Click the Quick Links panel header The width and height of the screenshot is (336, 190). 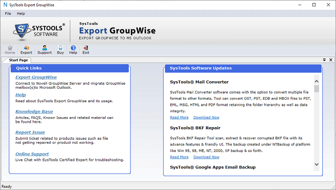(70, 68)
